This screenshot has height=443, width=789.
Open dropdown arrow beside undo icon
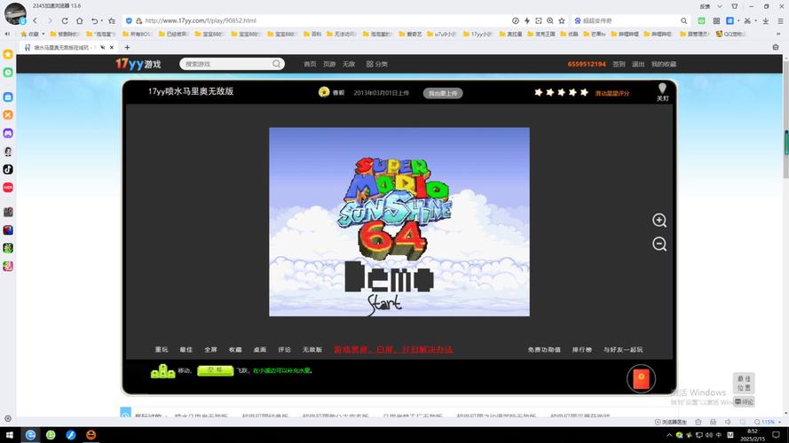(x=102, y=20)
